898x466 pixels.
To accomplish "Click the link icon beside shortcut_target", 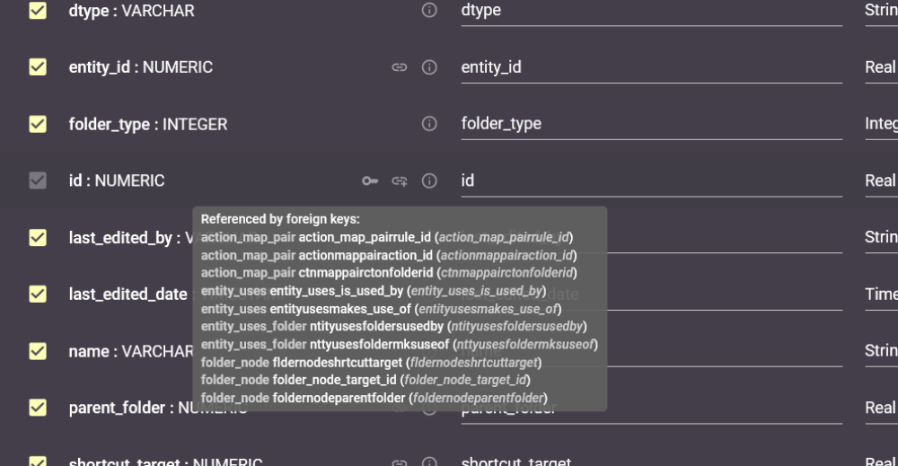I will pos(400,462).
